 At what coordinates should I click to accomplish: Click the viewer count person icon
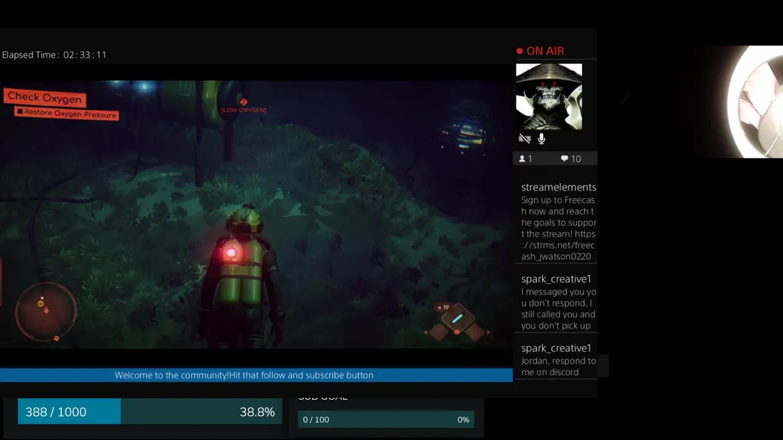(x=522, y=159)
